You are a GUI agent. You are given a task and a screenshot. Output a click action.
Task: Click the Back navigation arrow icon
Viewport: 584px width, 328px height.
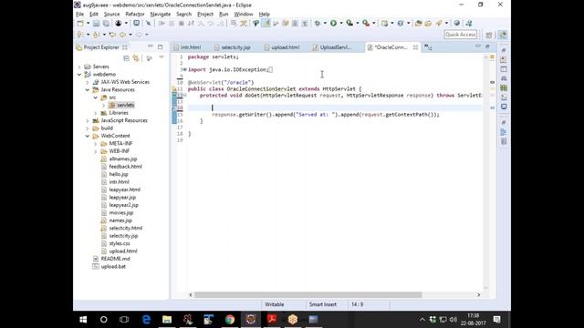click(122, 35)
